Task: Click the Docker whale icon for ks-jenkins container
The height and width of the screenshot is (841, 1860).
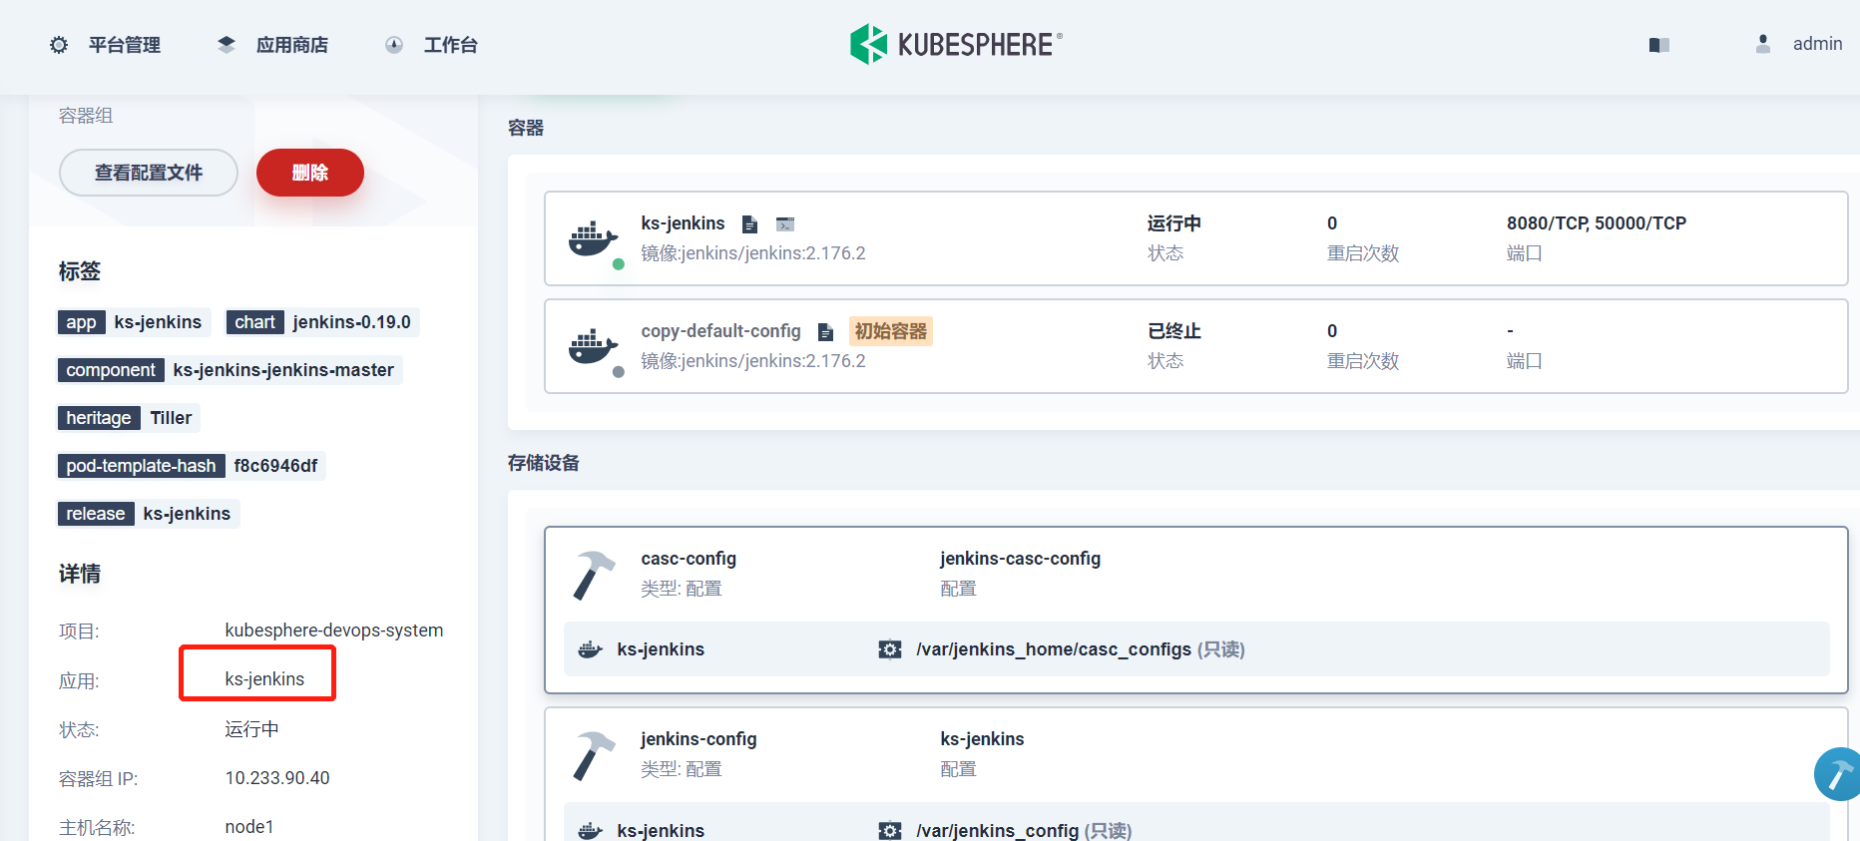Action: pyautogui.click(x=593, y=239)
